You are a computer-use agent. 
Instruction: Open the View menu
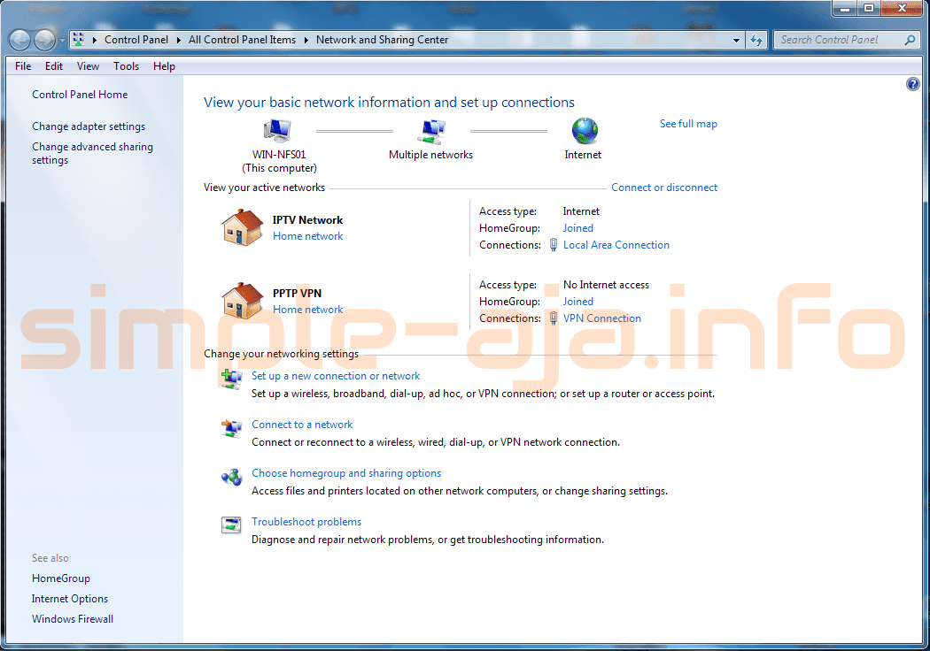tap(88, 66)
